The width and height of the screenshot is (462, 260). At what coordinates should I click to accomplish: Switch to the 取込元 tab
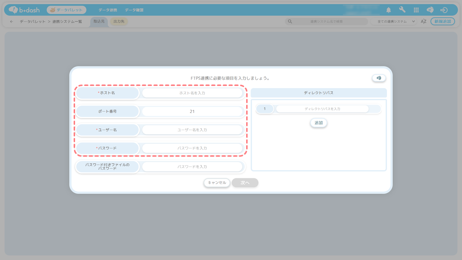click(99, 22)
